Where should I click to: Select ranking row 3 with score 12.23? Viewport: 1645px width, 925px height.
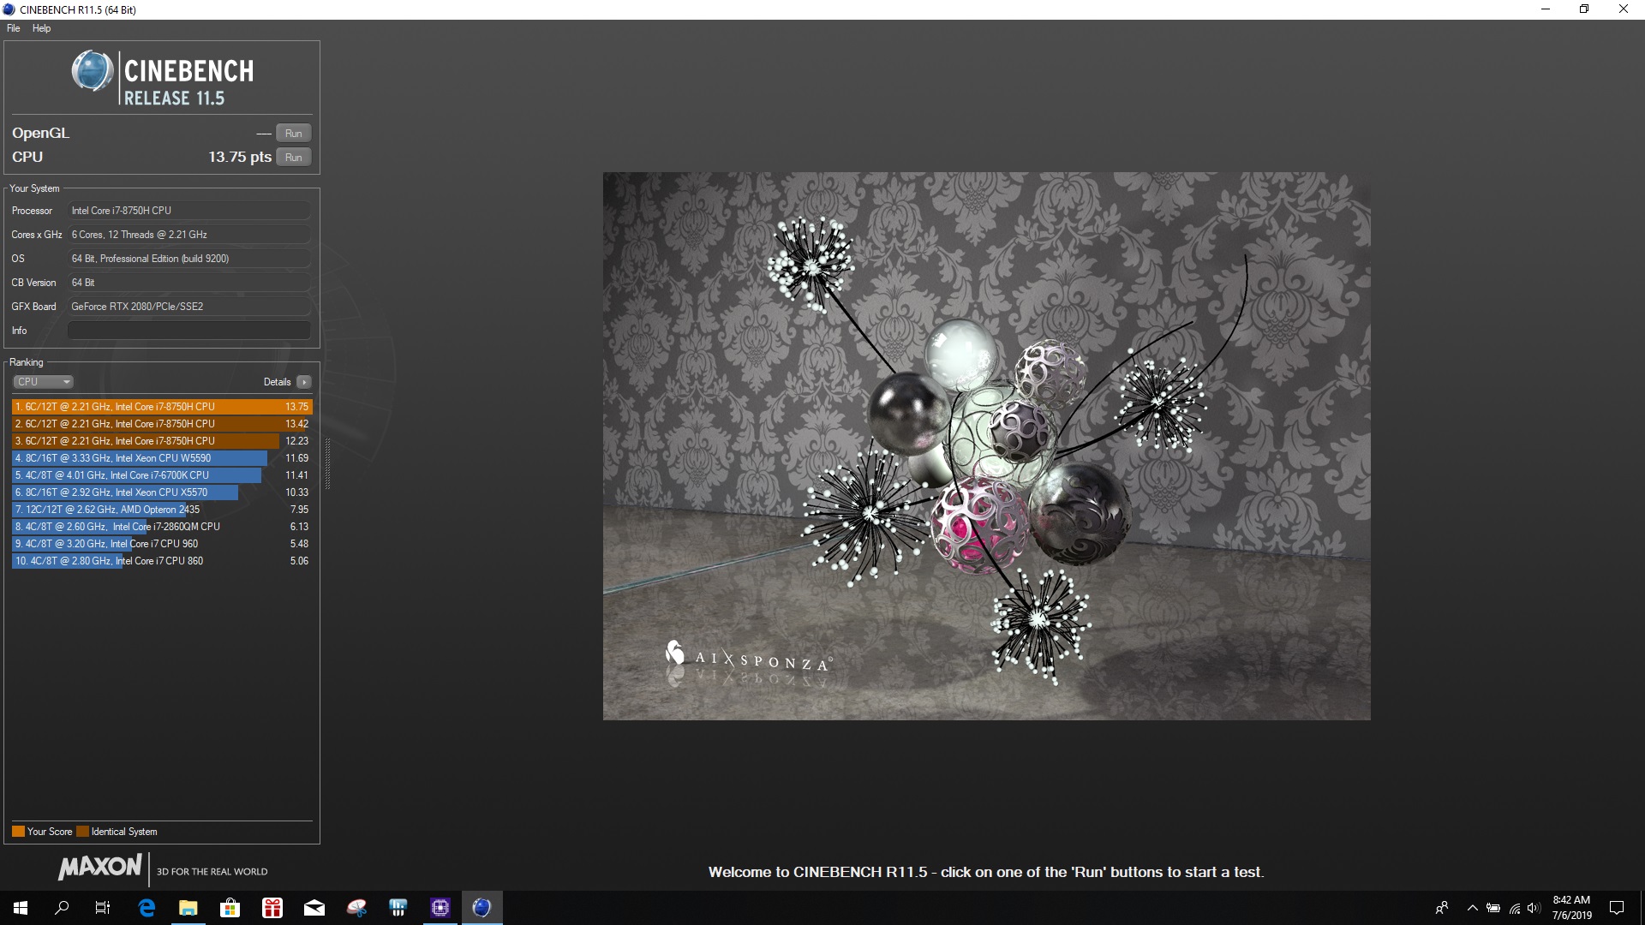[x=162, y=441]
